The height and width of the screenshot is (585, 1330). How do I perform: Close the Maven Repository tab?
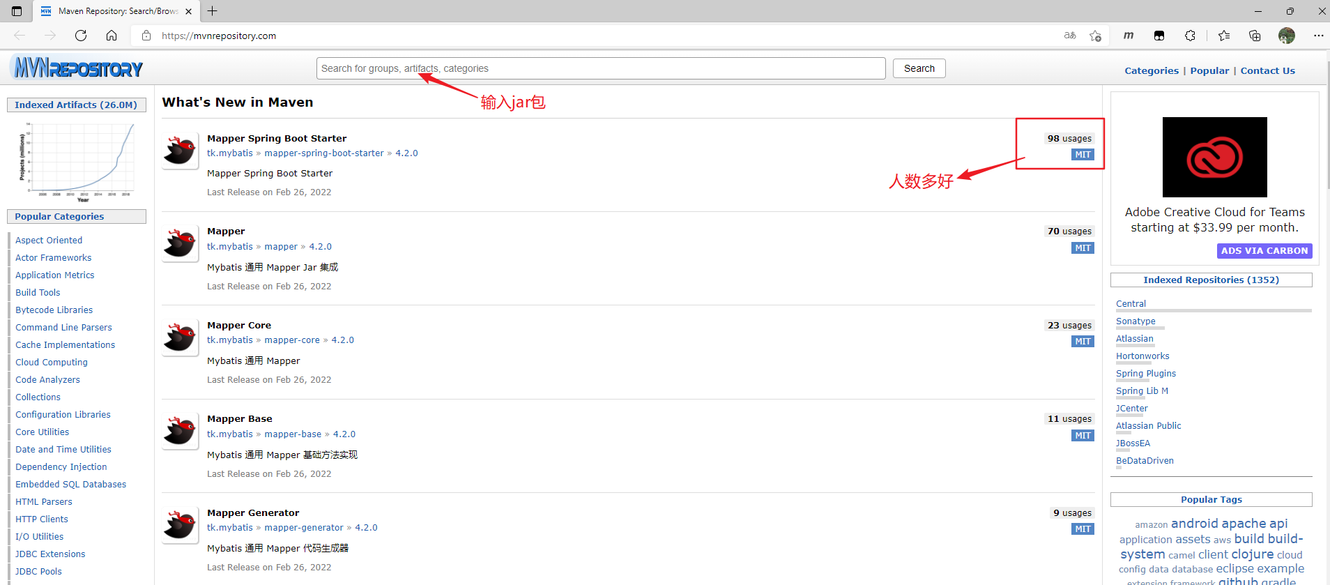(x=188, y=11)
